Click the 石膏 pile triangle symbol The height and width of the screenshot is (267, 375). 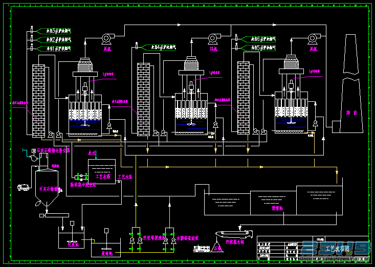coord(217,247)
